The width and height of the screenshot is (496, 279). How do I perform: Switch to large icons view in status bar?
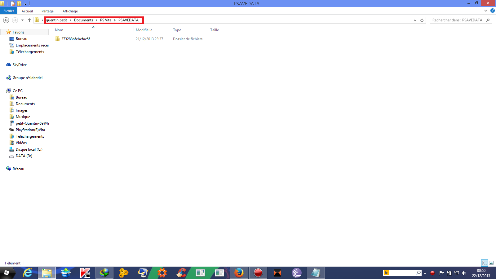click(491, 263)
